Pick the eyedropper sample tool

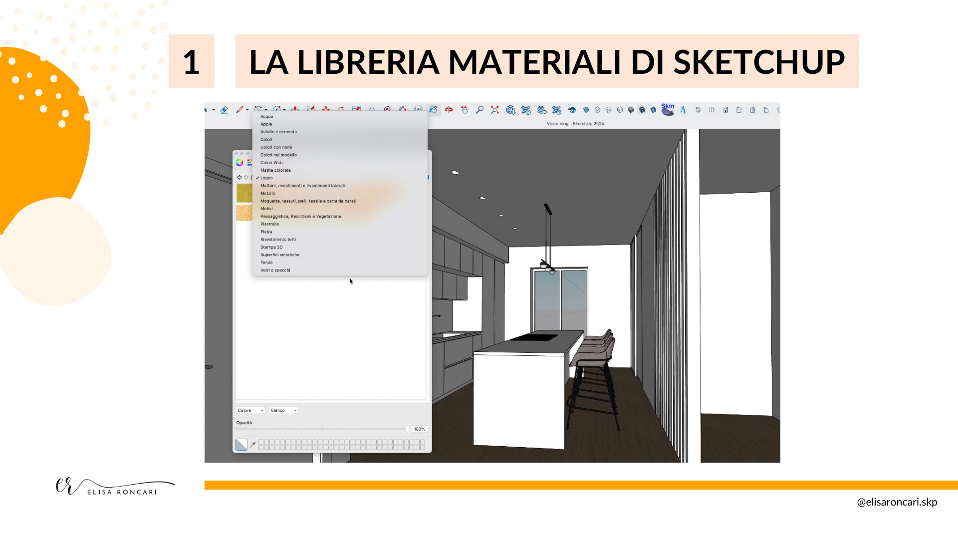(253, 444)
